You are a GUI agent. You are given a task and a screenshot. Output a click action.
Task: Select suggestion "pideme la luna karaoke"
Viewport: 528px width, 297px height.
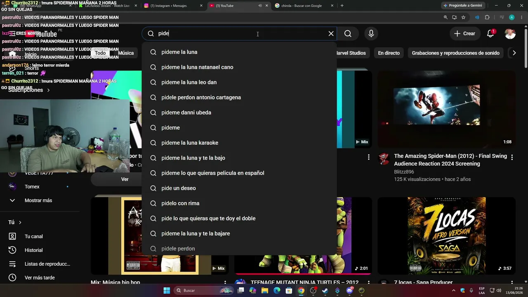[239, 143]
